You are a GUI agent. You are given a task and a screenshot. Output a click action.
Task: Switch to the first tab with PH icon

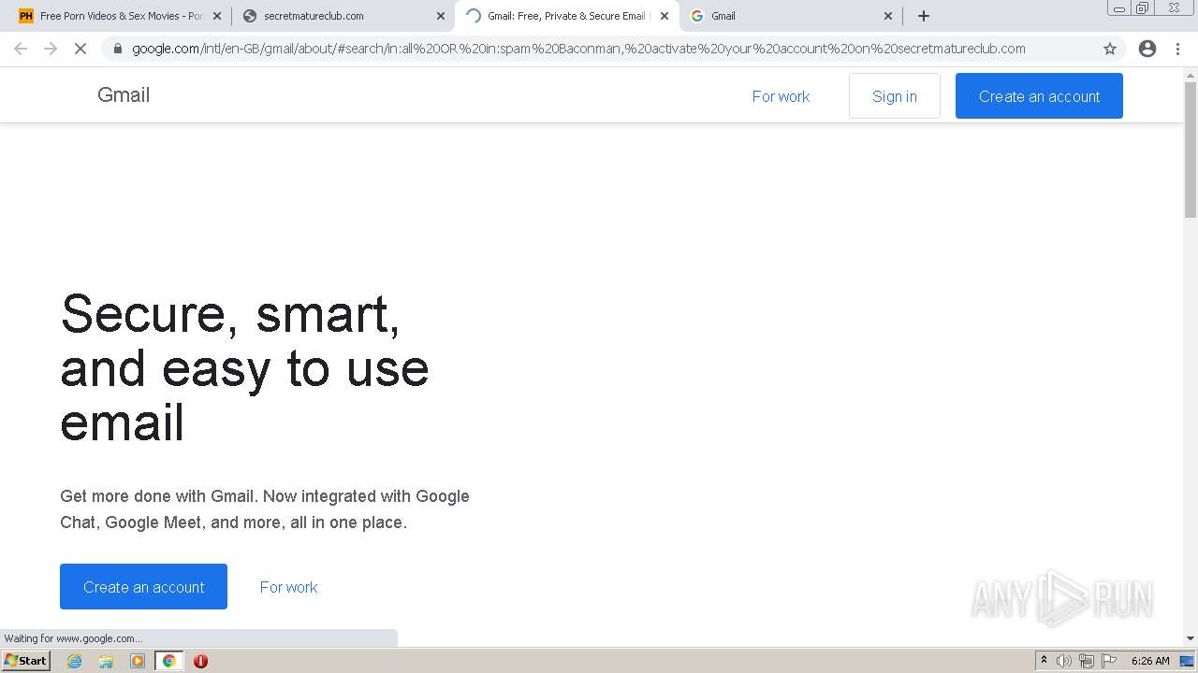point(120,16)
